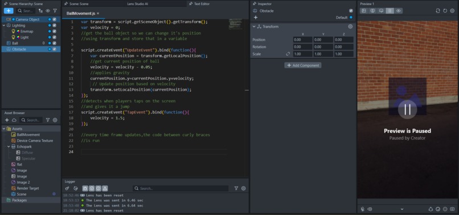Click the clear log broom icon in the Logger toolbar
Viewport: 459px width, 215px height.
point(67,188)
